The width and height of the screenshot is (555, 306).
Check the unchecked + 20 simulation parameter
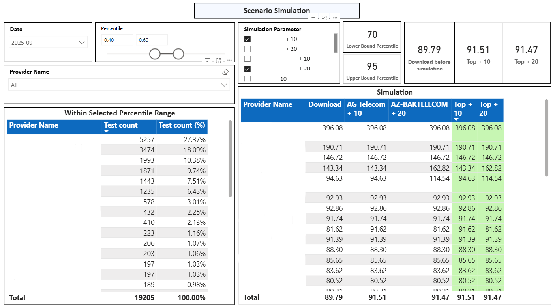[x=247, y=49]
